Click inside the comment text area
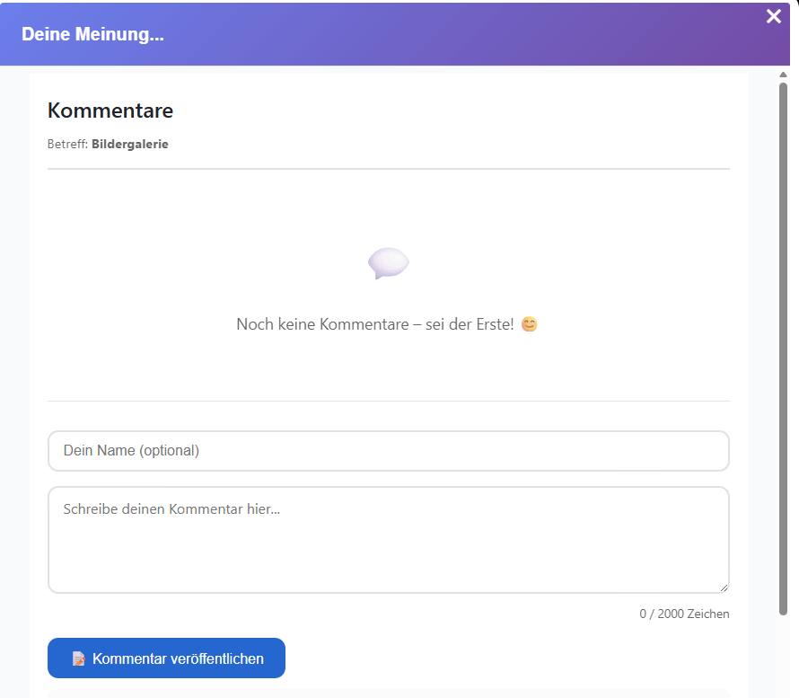Screen dimensions: 799x698 [388, 537]
